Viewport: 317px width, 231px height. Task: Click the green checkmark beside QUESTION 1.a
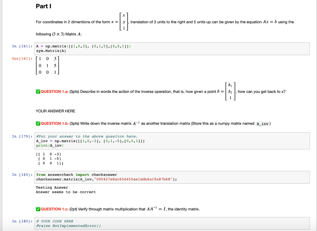point(38,91)
